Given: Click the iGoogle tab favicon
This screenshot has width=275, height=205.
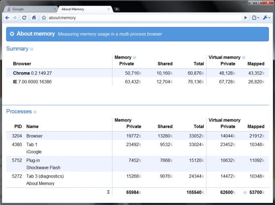Looking at the screenshot, I should (9, 9).
